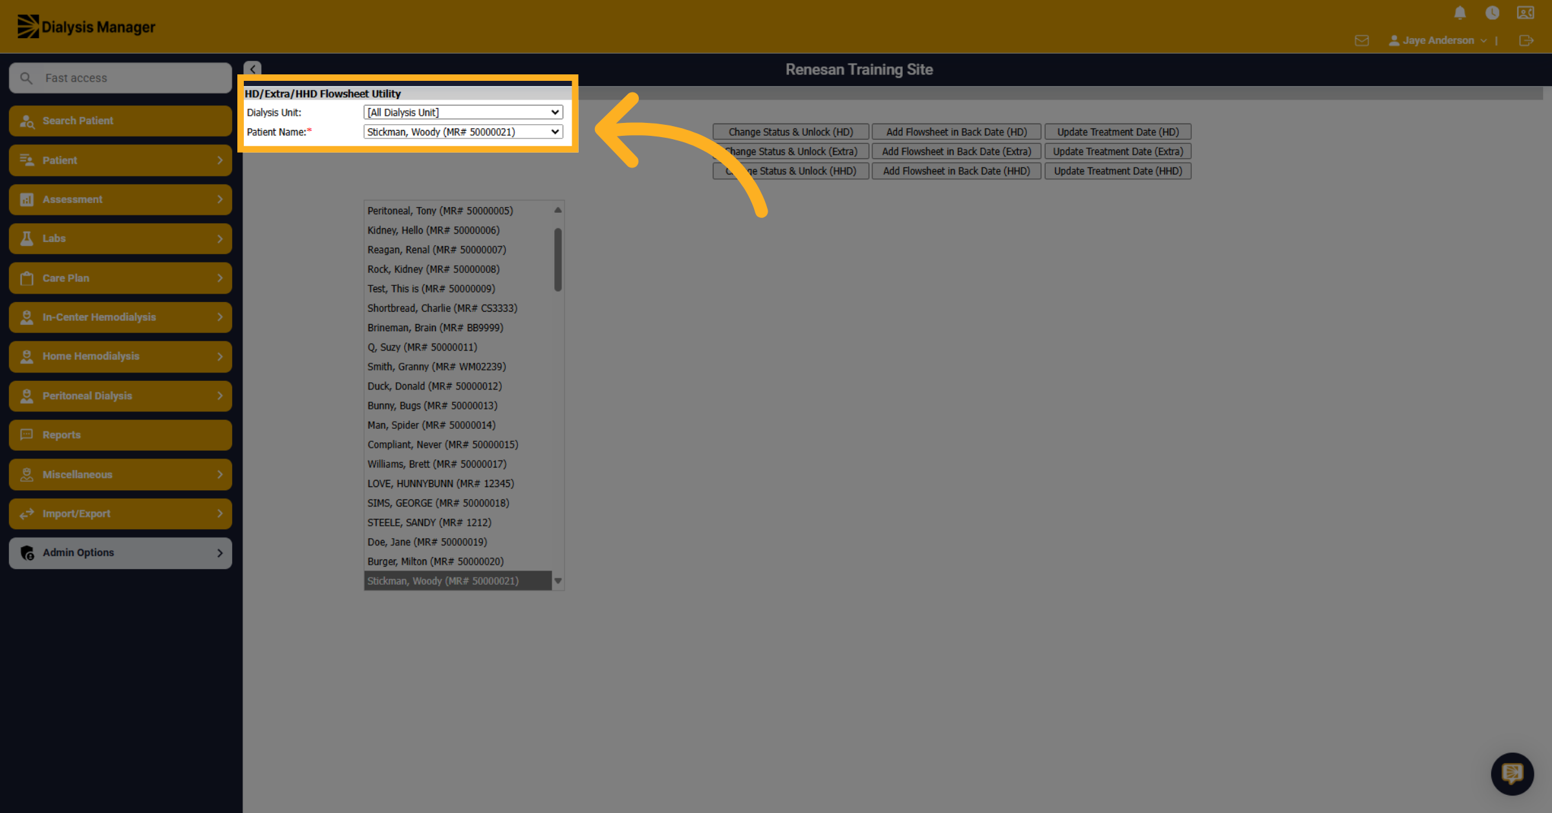Click the notifications bell icon
Viewport: 1552px width, 813px height.
coord(1460,13)
